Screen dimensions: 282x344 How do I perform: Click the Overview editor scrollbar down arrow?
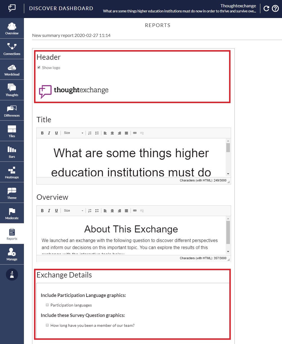(x=228, y=252)
